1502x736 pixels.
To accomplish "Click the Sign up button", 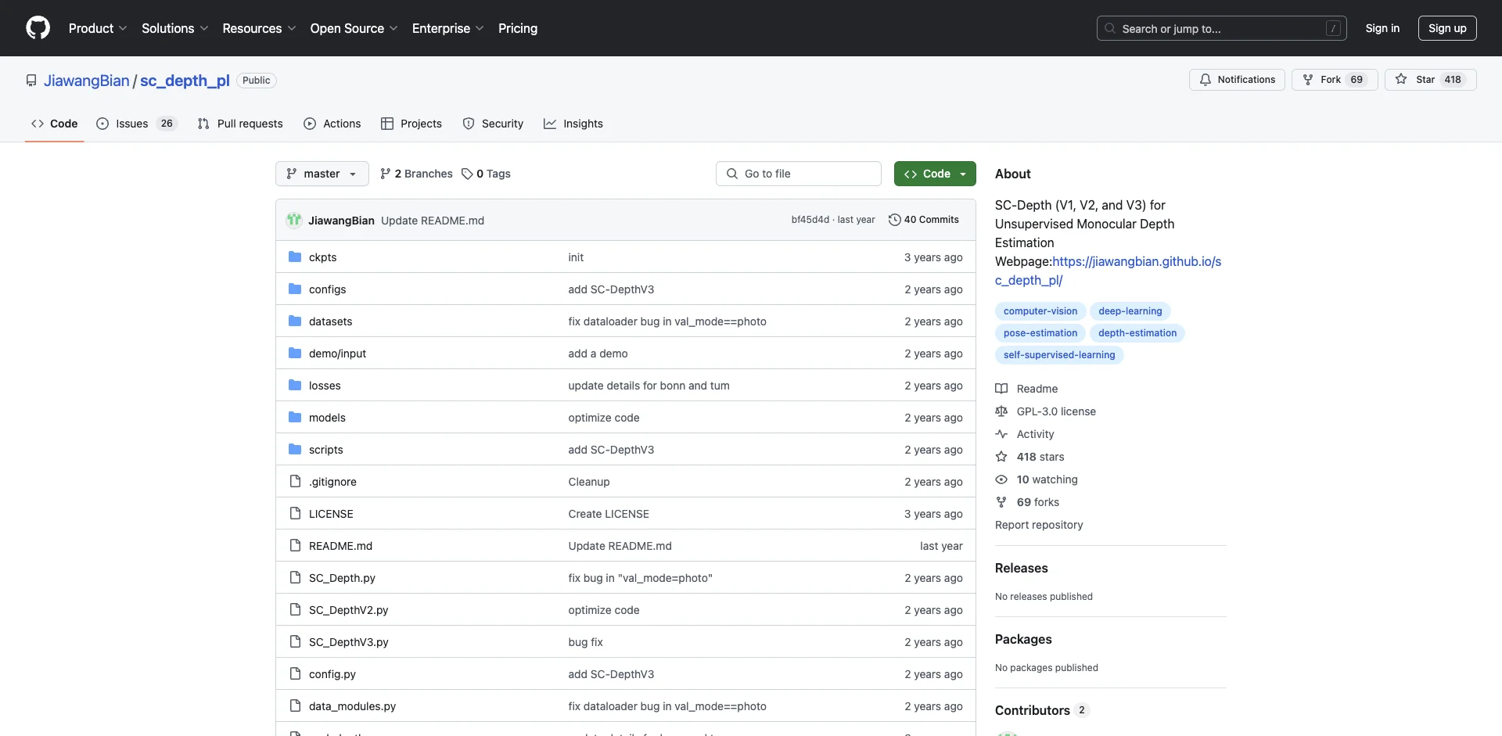I will tap(1447, 28).
